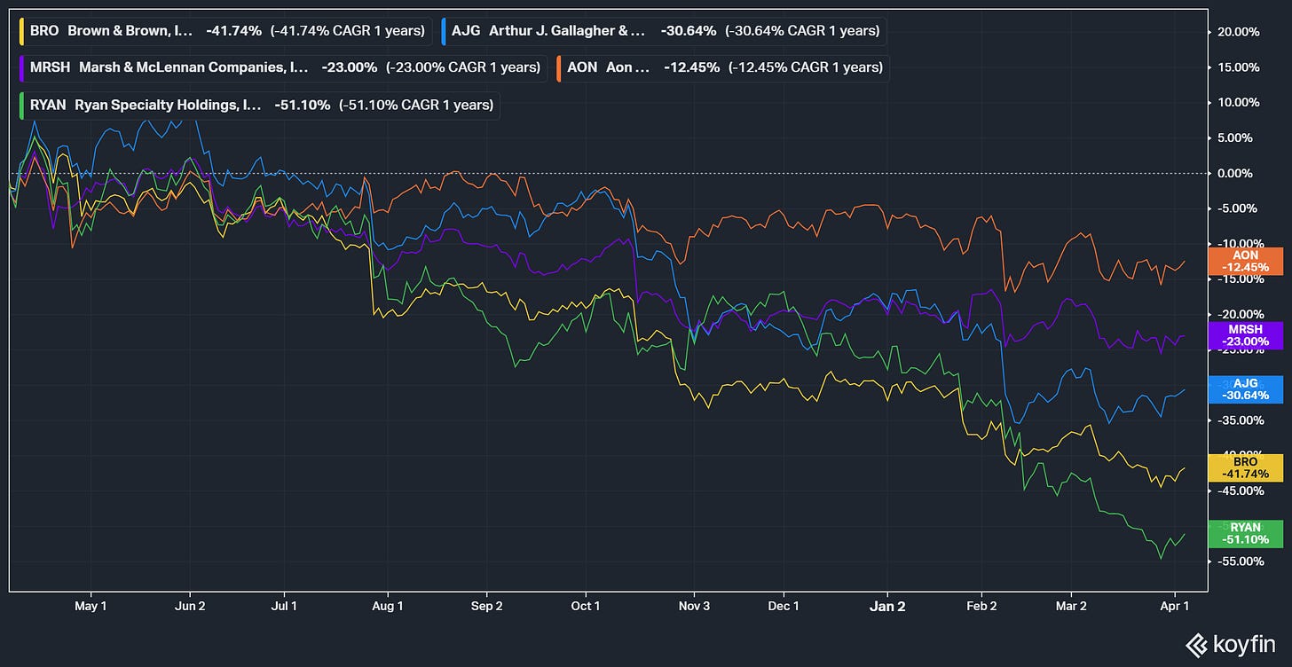Click the RYAN ticker in the legend
Image resolution: width=1292 pixels, height=667 pixels.
pyautogui.click(x=48, y=105)
